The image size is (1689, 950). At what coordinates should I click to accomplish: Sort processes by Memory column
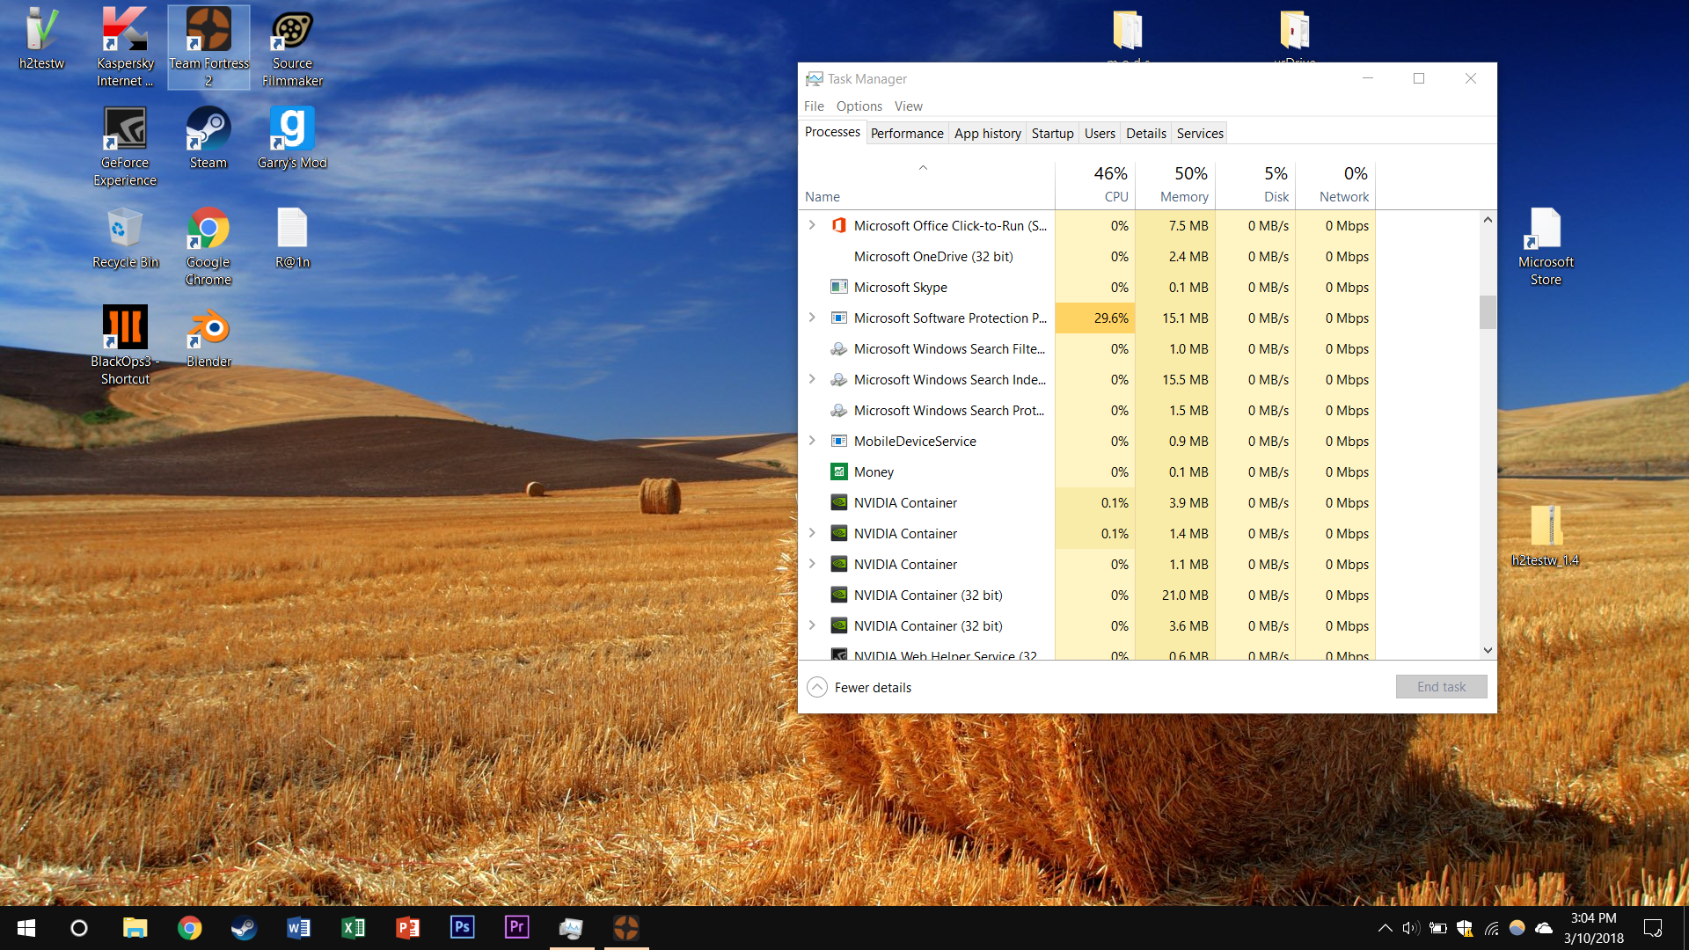pos(1183,196)
